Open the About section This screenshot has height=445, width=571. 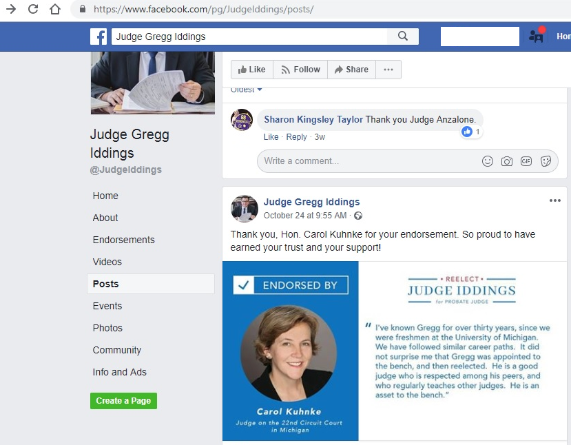105,218
